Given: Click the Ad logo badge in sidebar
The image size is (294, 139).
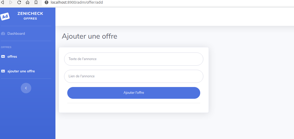Looking at the screenshot, I should tap(5, 16).
